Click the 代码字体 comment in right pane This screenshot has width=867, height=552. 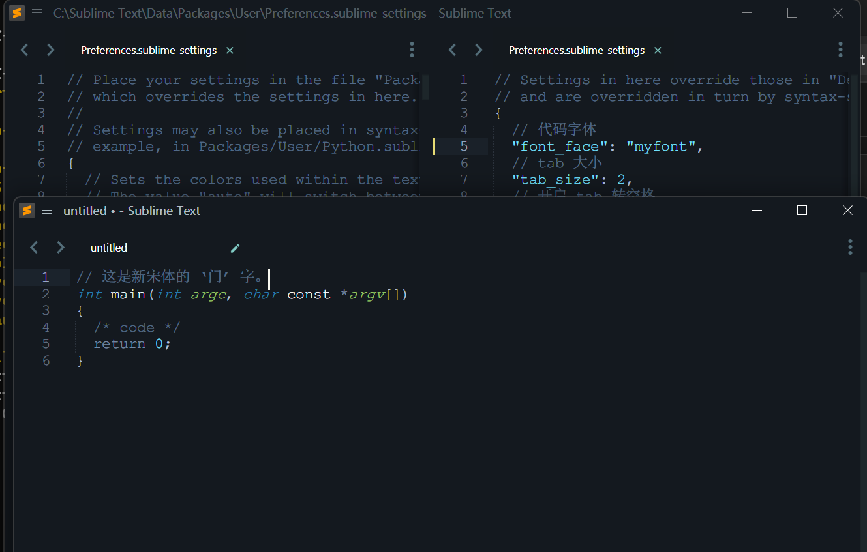click(x=555, y=130)
